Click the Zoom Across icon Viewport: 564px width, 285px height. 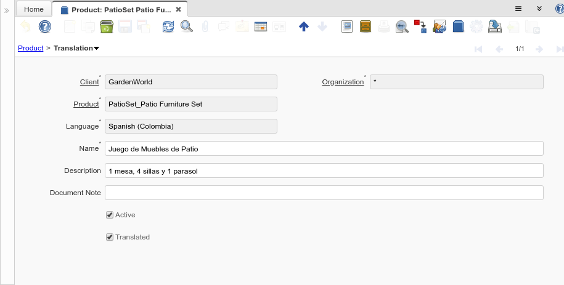click(x=402, y=26)
